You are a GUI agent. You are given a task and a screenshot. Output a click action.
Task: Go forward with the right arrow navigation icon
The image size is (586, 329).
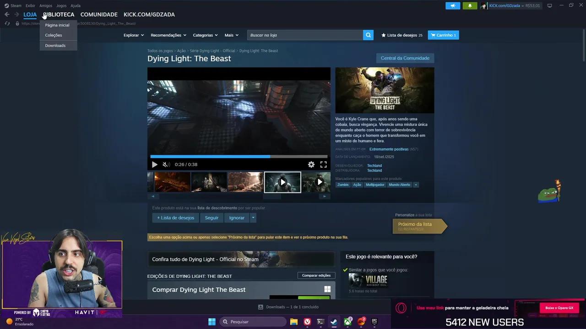coord(16,15)
